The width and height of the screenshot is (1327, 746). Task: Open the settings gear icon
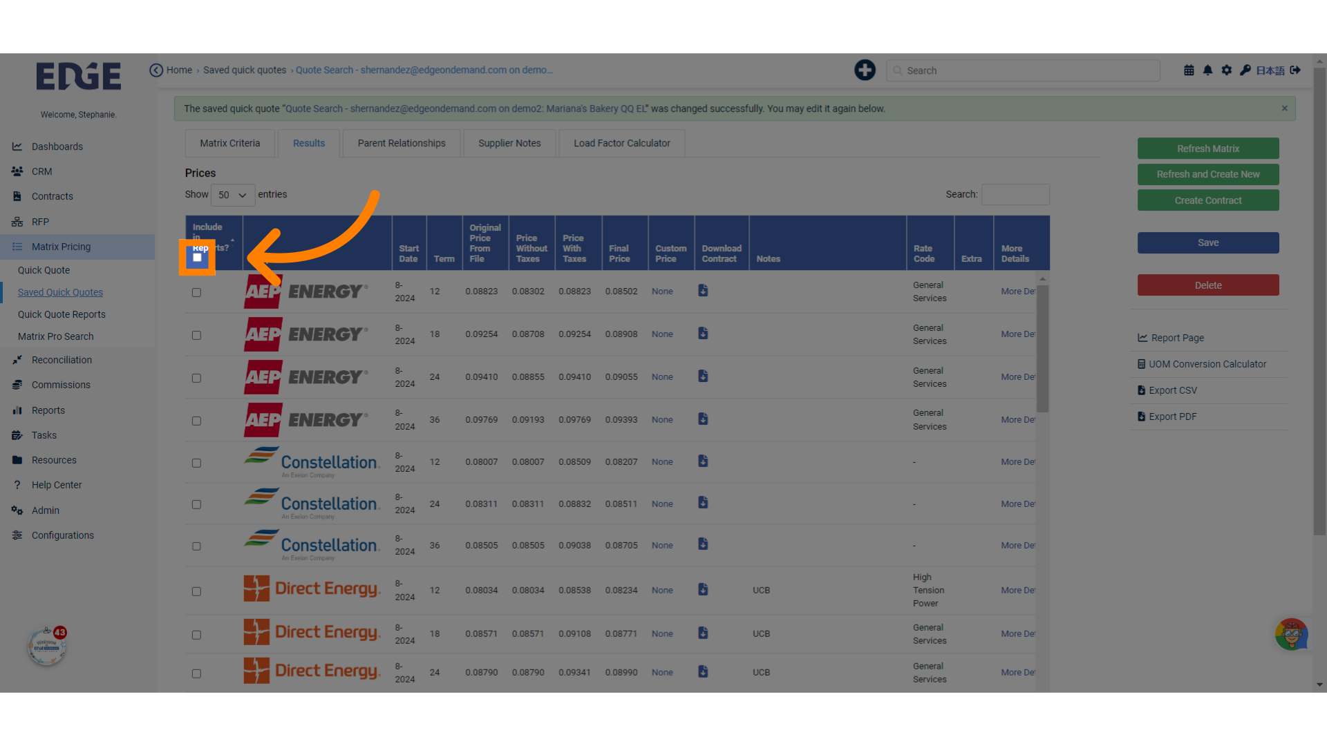click(1226, 70)
